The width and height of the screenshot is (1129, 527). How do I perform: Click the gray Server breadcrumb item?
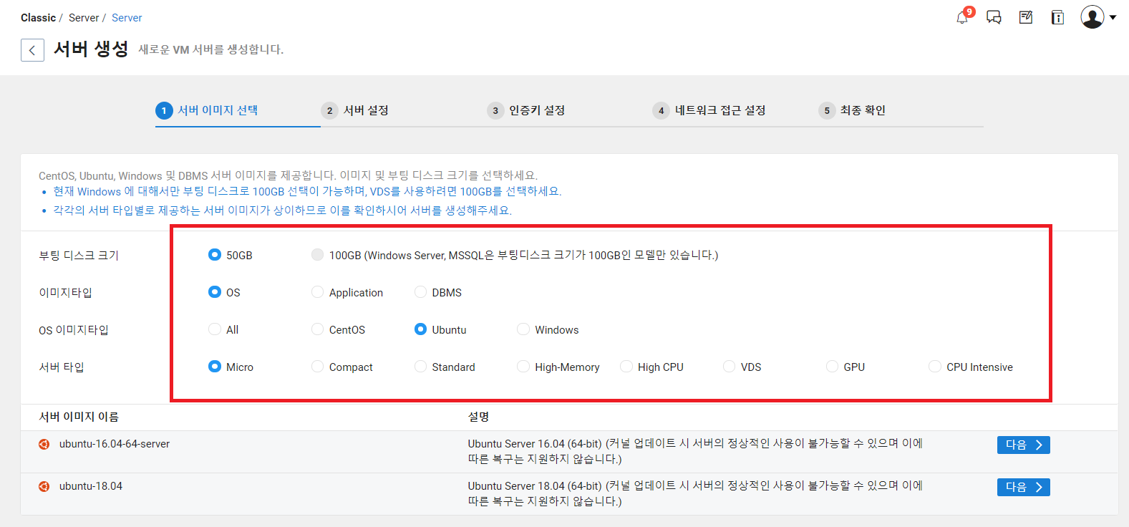(84, 18)
